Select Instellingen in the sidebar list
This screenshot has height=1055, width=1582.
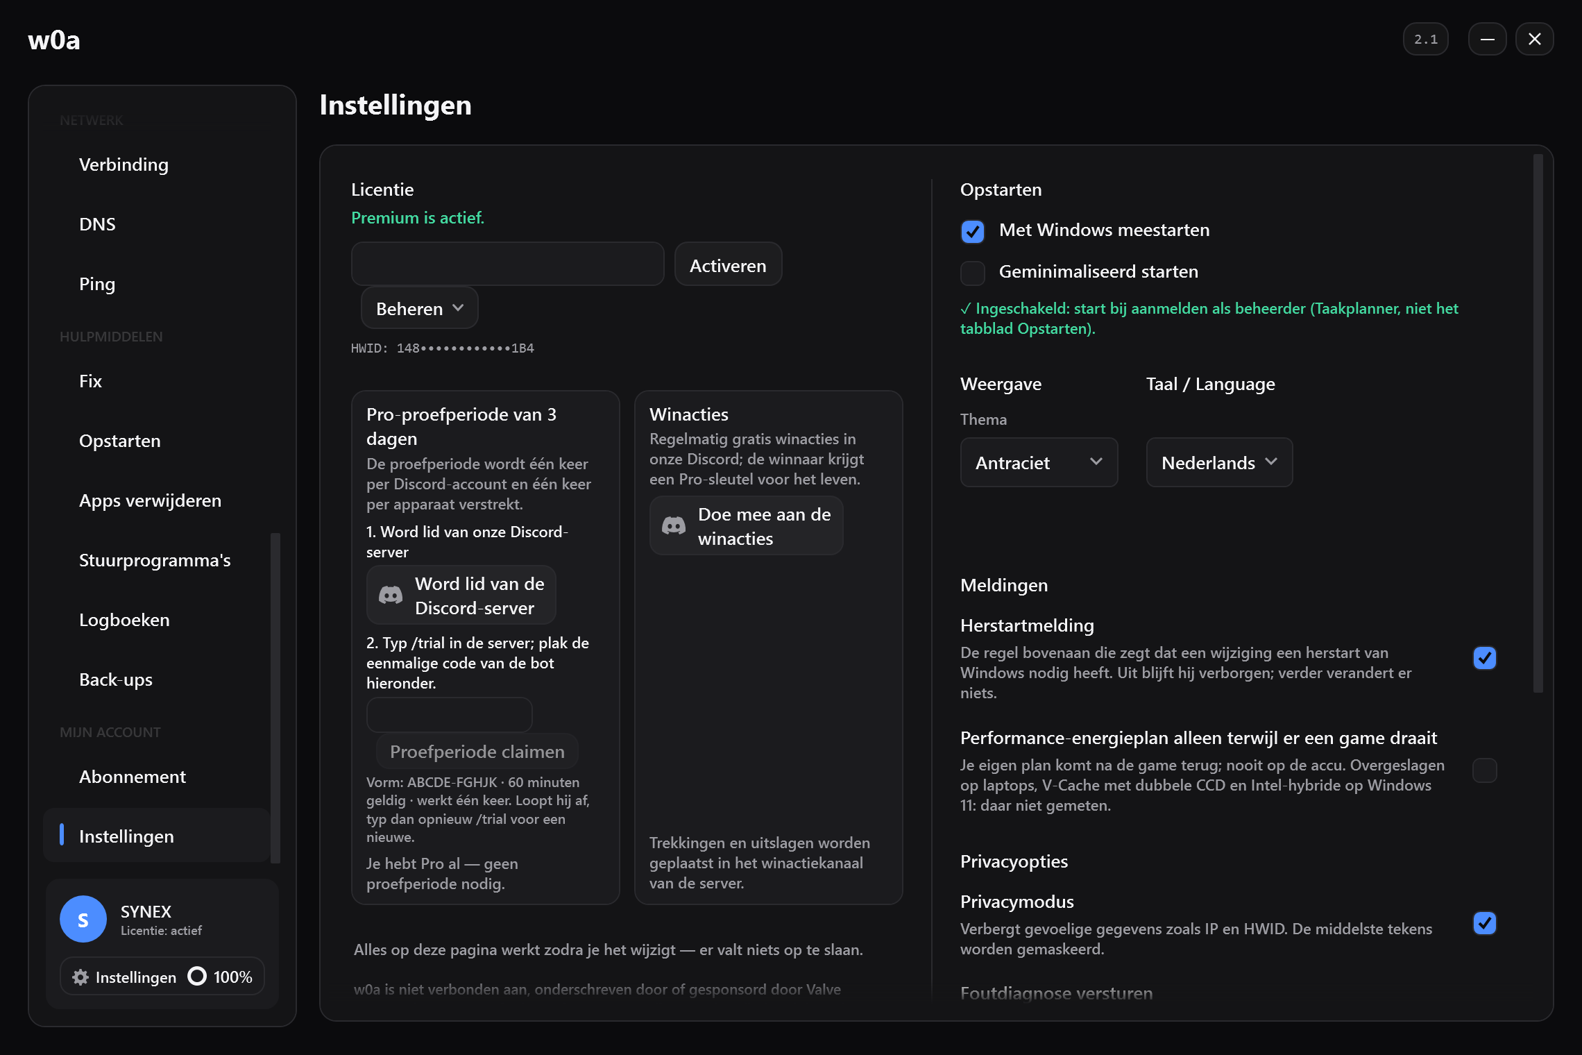click(x=157, y=836)
